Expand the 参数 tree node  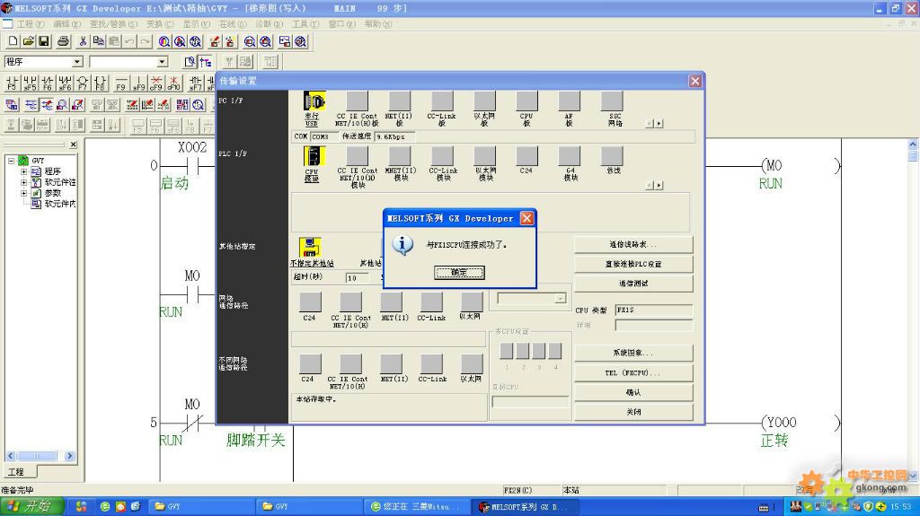coord(23,192)
